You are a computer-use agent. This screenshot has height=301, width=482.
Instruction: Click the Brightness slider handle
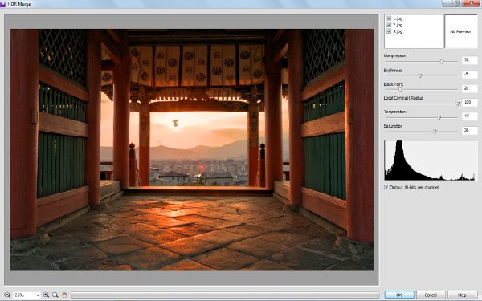pyautogui.click(x=419, y=75)
